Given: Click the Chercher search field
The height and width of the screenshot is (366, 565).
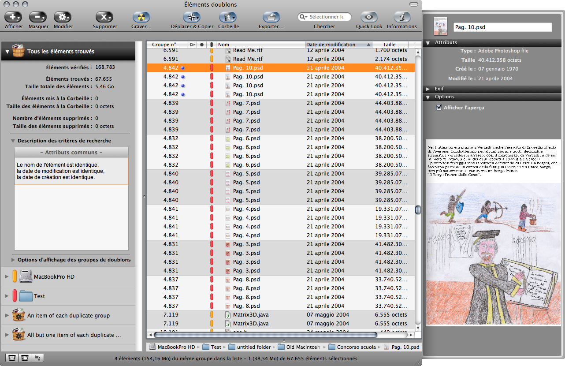Looking at the screenshot, I should pyautogui.click(x=325, y=17).
